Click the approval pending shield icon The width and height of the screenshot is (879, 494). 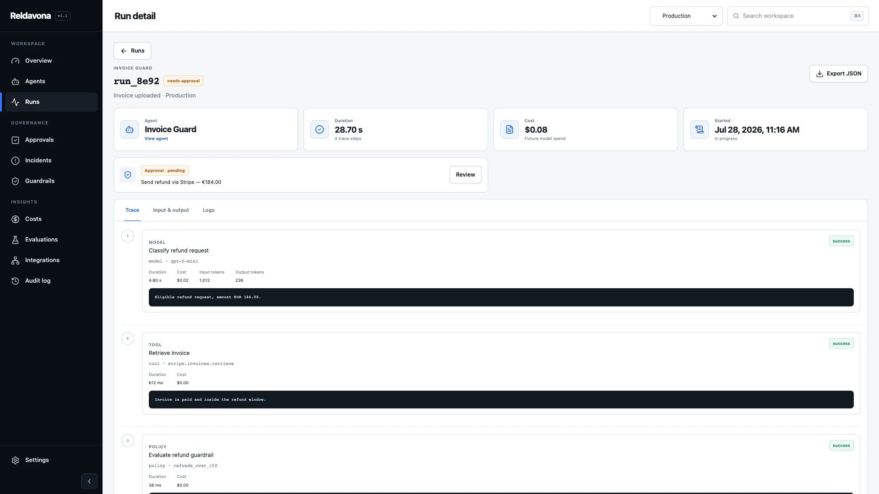[x=128, y=175]
